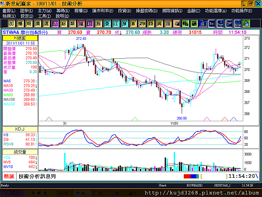Click the pink 綜 toolbar icon
The width and height of the screenshot is (262, 197).
pyautogui.click(x=90, y=24)
